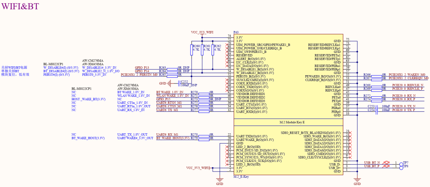Select pull-up resistor R261 symbol
The image size is (430, 187).
click(202, 50)
